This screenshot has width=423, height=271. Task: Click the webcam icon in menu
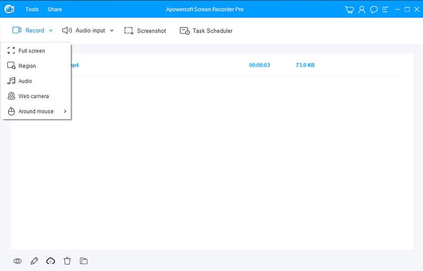(x=11, y=96)
